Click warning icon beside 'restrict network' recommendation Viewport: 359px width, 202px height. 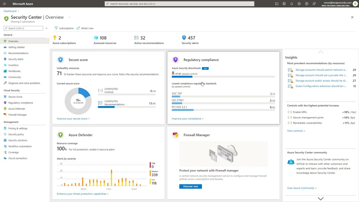[x=290, y=70]
